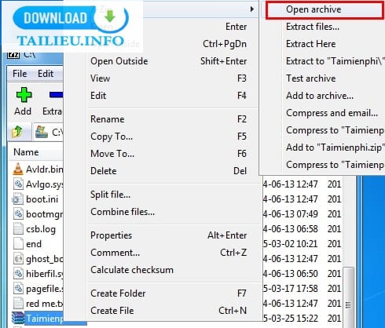Click the blank file icon beside end
The height and width of the screenshot is (328, 385).
click(18, 244)
